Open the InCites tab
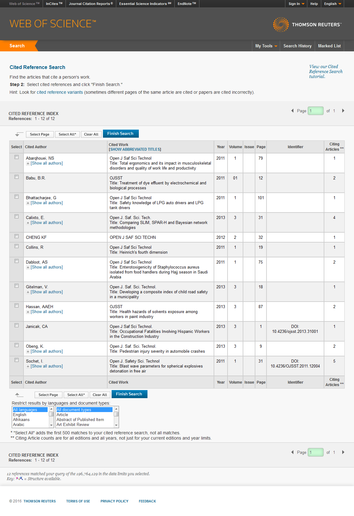 (x=54, y=4)
